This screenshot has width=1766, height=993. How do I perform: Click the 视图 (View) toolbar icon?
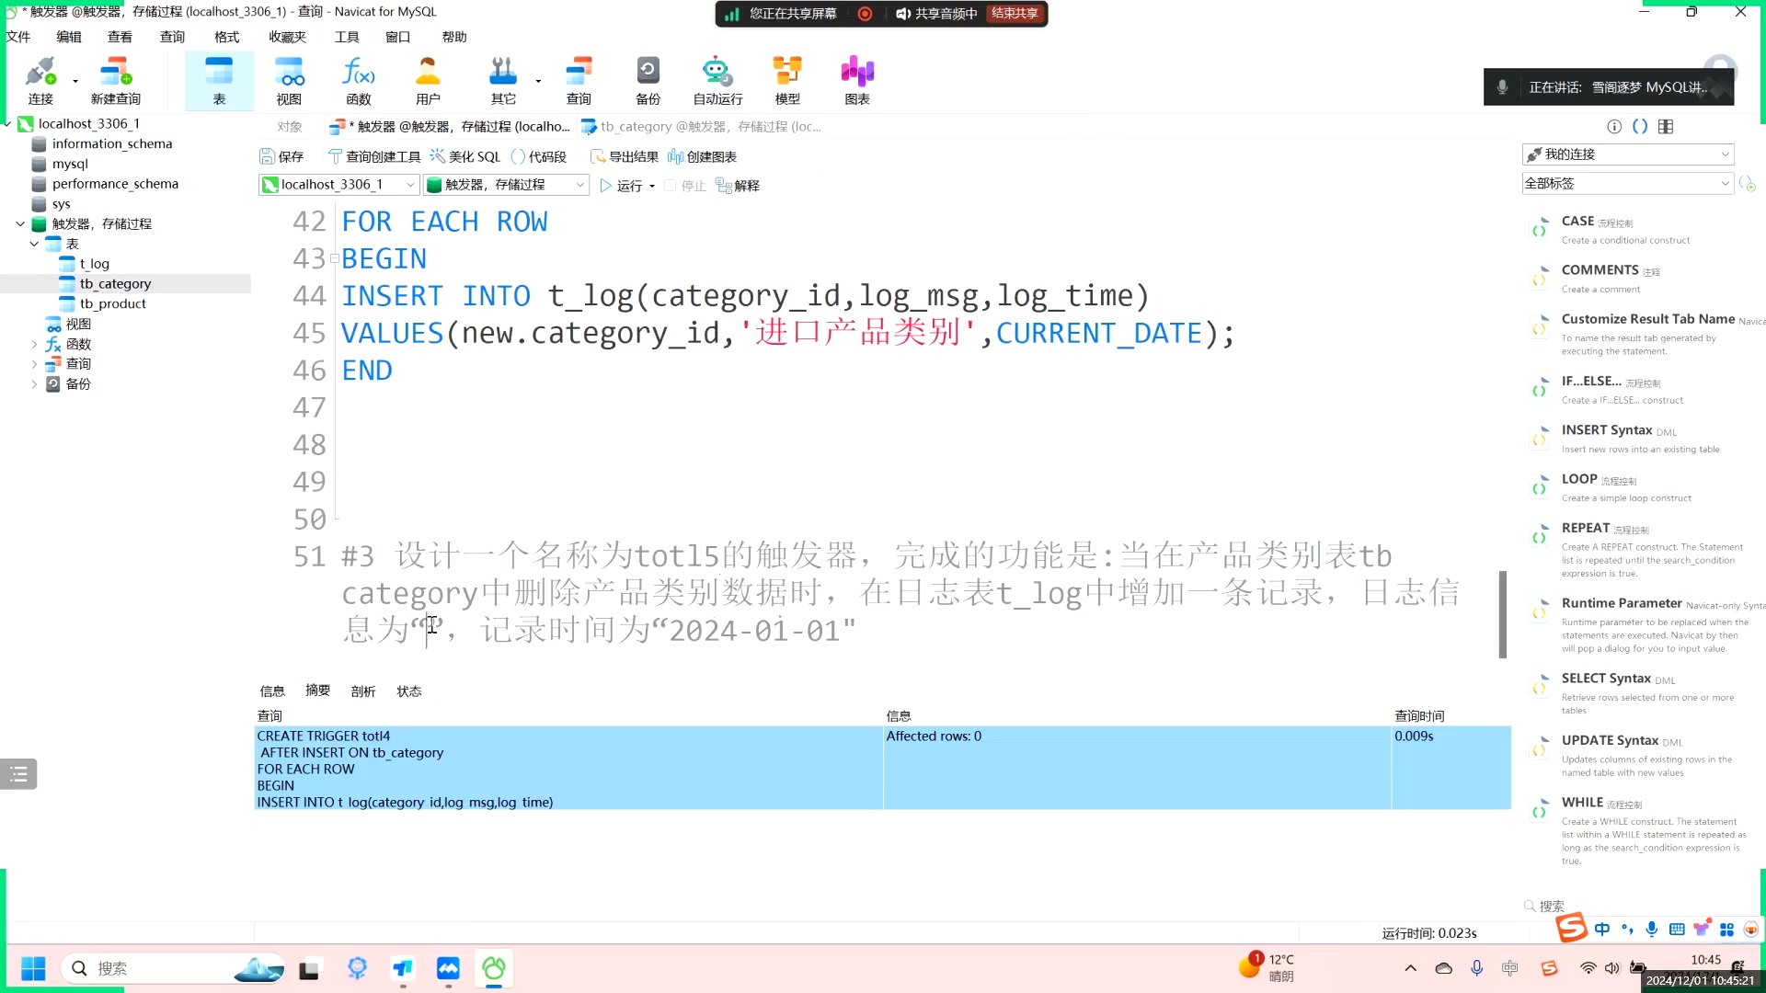pyautogui.click(x=289, y=80)
